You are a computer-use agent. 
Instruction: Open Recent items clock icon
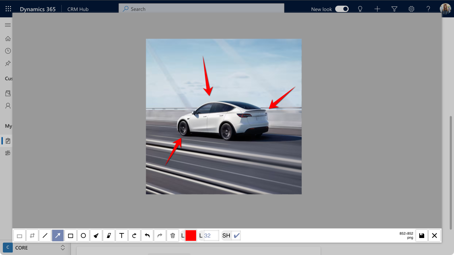click(8, 51)
